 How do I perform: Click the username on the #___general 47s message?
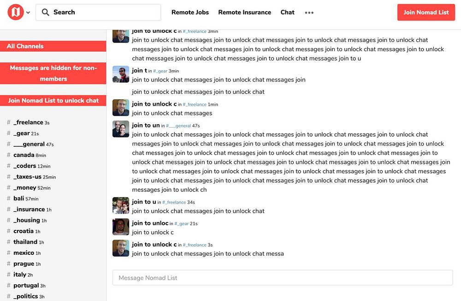146,125
